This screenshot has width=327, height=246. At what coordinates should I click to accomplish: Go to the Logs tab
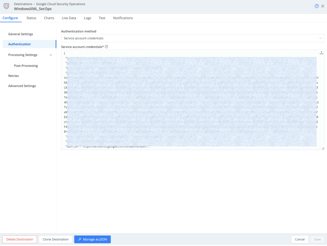87,18
